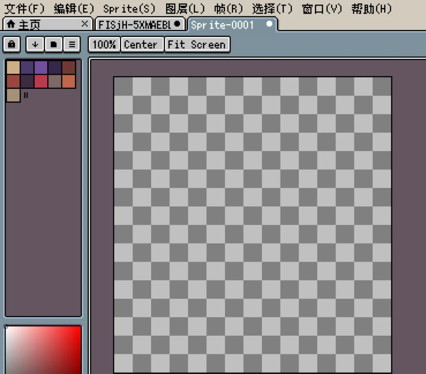This screenshot has width=426, height=374.
Task: Click the unsaved dot on the Sprite-0001 tab
Action: coord(269,24)
